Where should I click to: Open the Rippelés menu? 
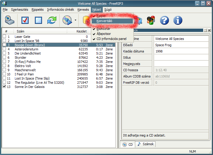(x=38, y=10)
